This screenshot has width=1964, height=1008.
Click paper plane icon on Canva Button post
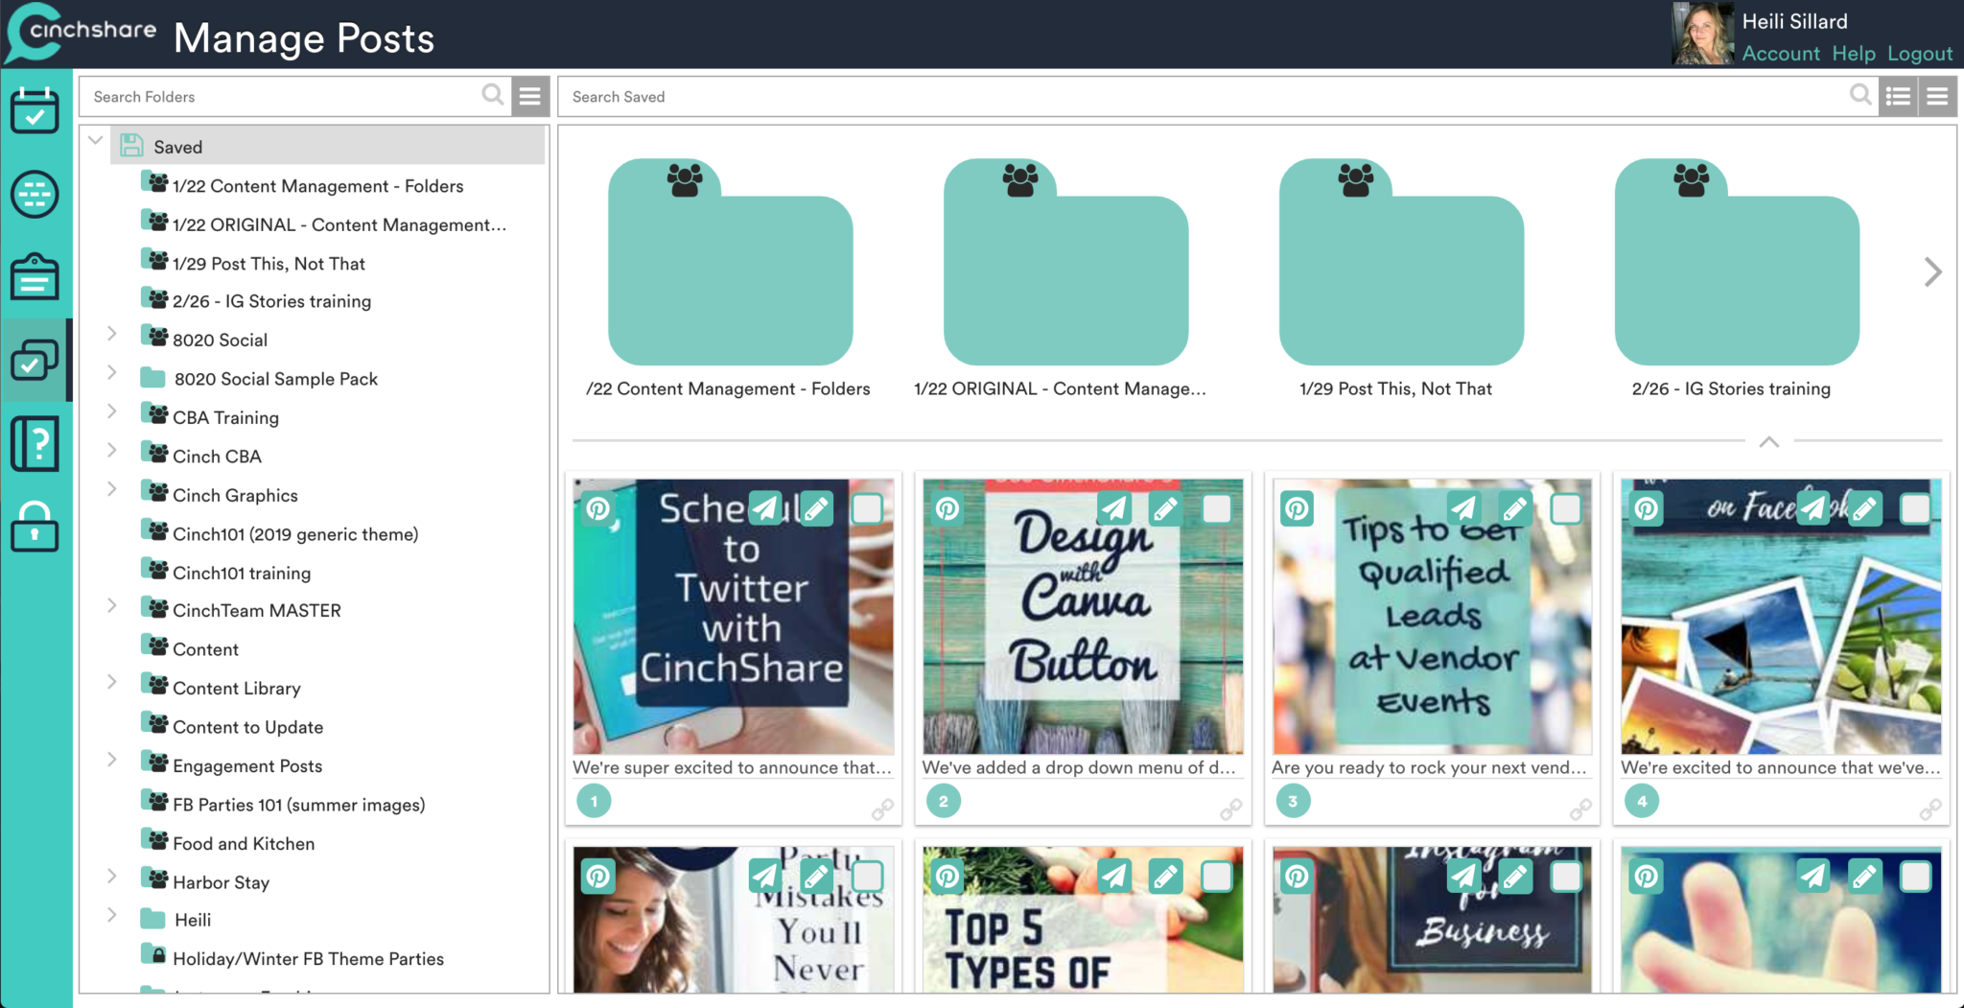click(1114, 508)
